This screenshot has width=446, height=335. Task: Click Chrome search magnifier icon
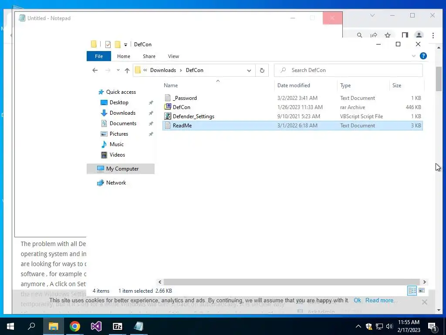[x=359, y=35]
